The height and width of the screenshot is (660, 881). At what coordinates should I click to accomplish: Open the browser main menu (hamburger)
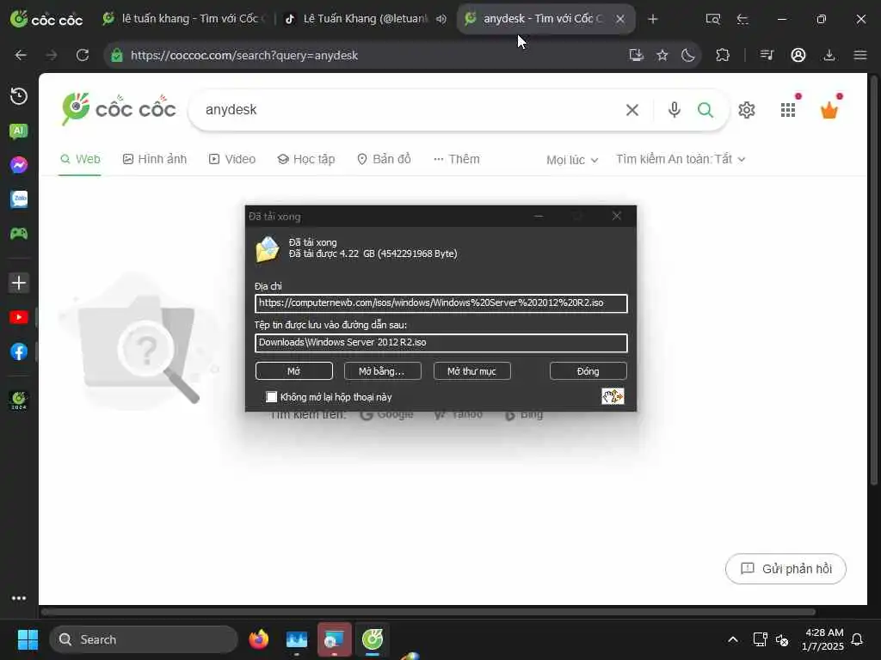[x=860, y=55]
